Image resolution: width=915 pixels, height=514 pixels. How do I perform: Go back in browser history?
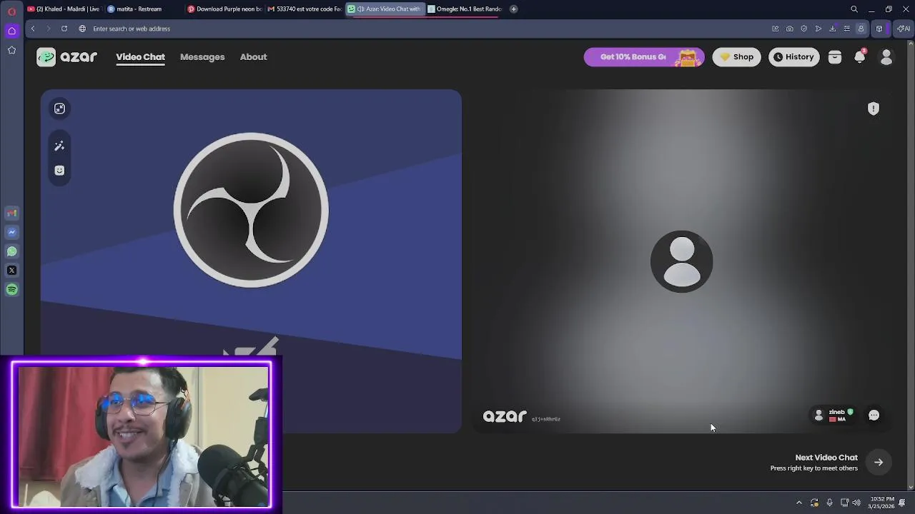[33, 29]
